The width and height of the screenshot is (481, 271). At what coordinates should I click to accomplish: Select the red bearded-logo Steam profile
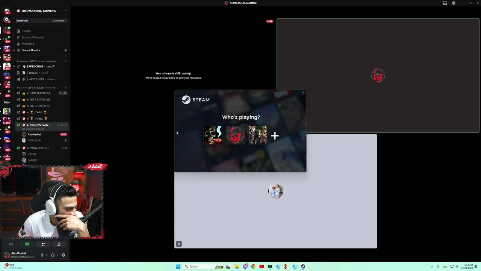point(235,135)
